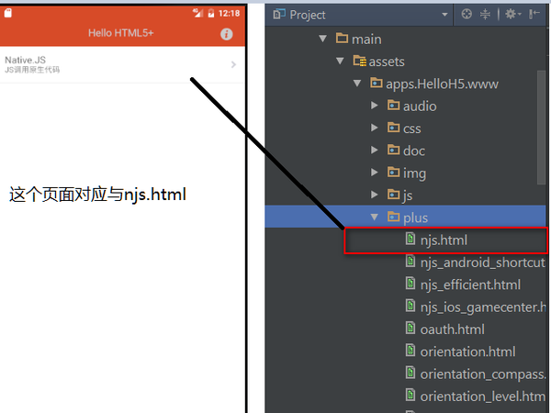Collapse the main folder
Image resolution: width=551 pixels, height=413 pixels.
click(322, 39)
